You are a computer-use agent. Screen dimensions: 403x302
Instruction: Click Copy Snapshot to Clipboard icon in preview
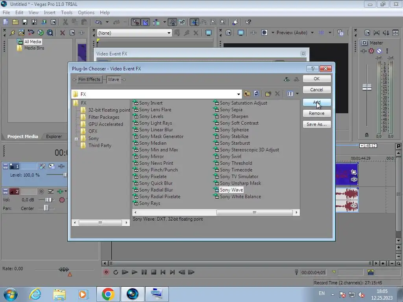[x=340, y=33]
